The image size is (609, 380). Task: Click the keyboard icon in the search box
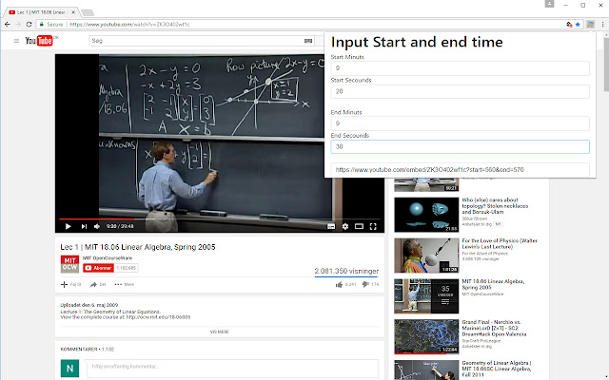click(308, 41)
